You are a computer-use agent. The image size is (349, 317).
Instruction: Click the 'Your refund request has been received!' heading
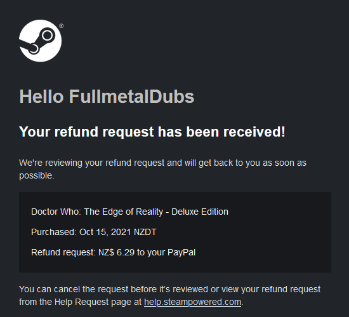coord(152,132)
